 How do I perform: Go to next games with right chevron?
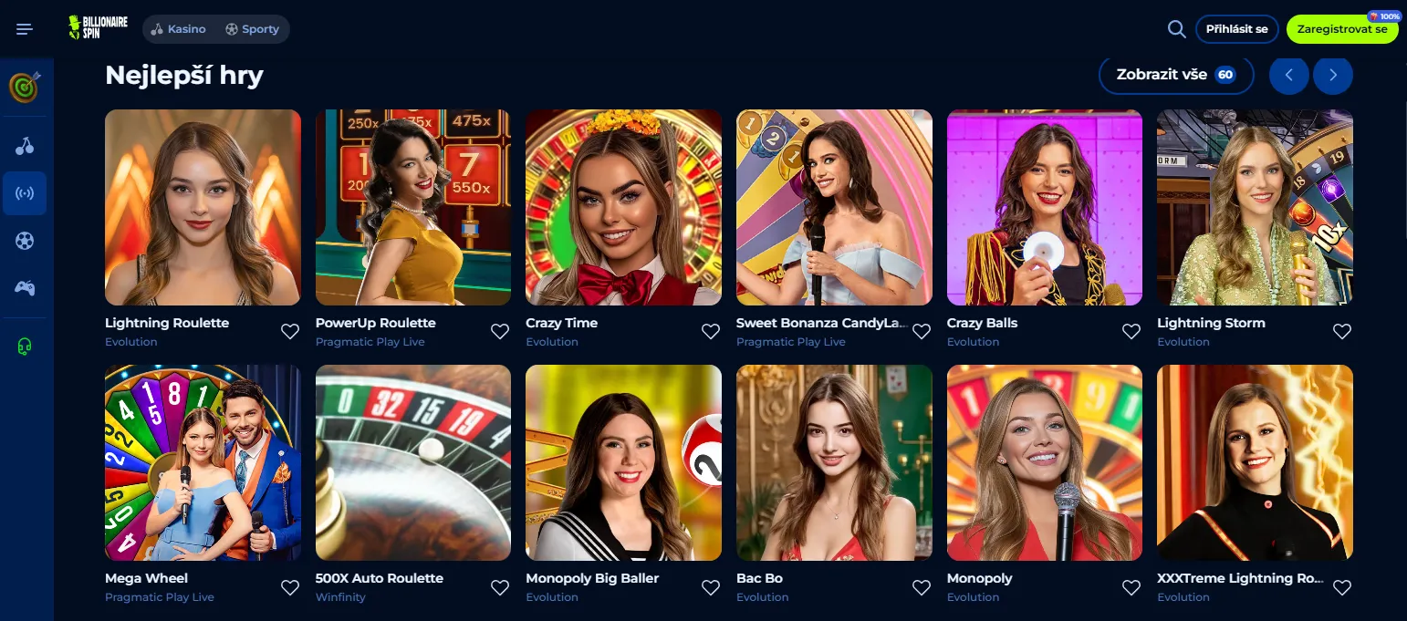click(x=1333, y=75)
